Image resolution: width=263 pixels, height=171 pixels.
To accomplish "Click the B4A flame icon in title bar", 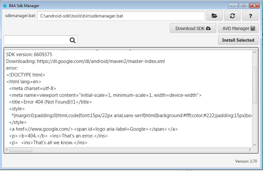I will point(5,5).
